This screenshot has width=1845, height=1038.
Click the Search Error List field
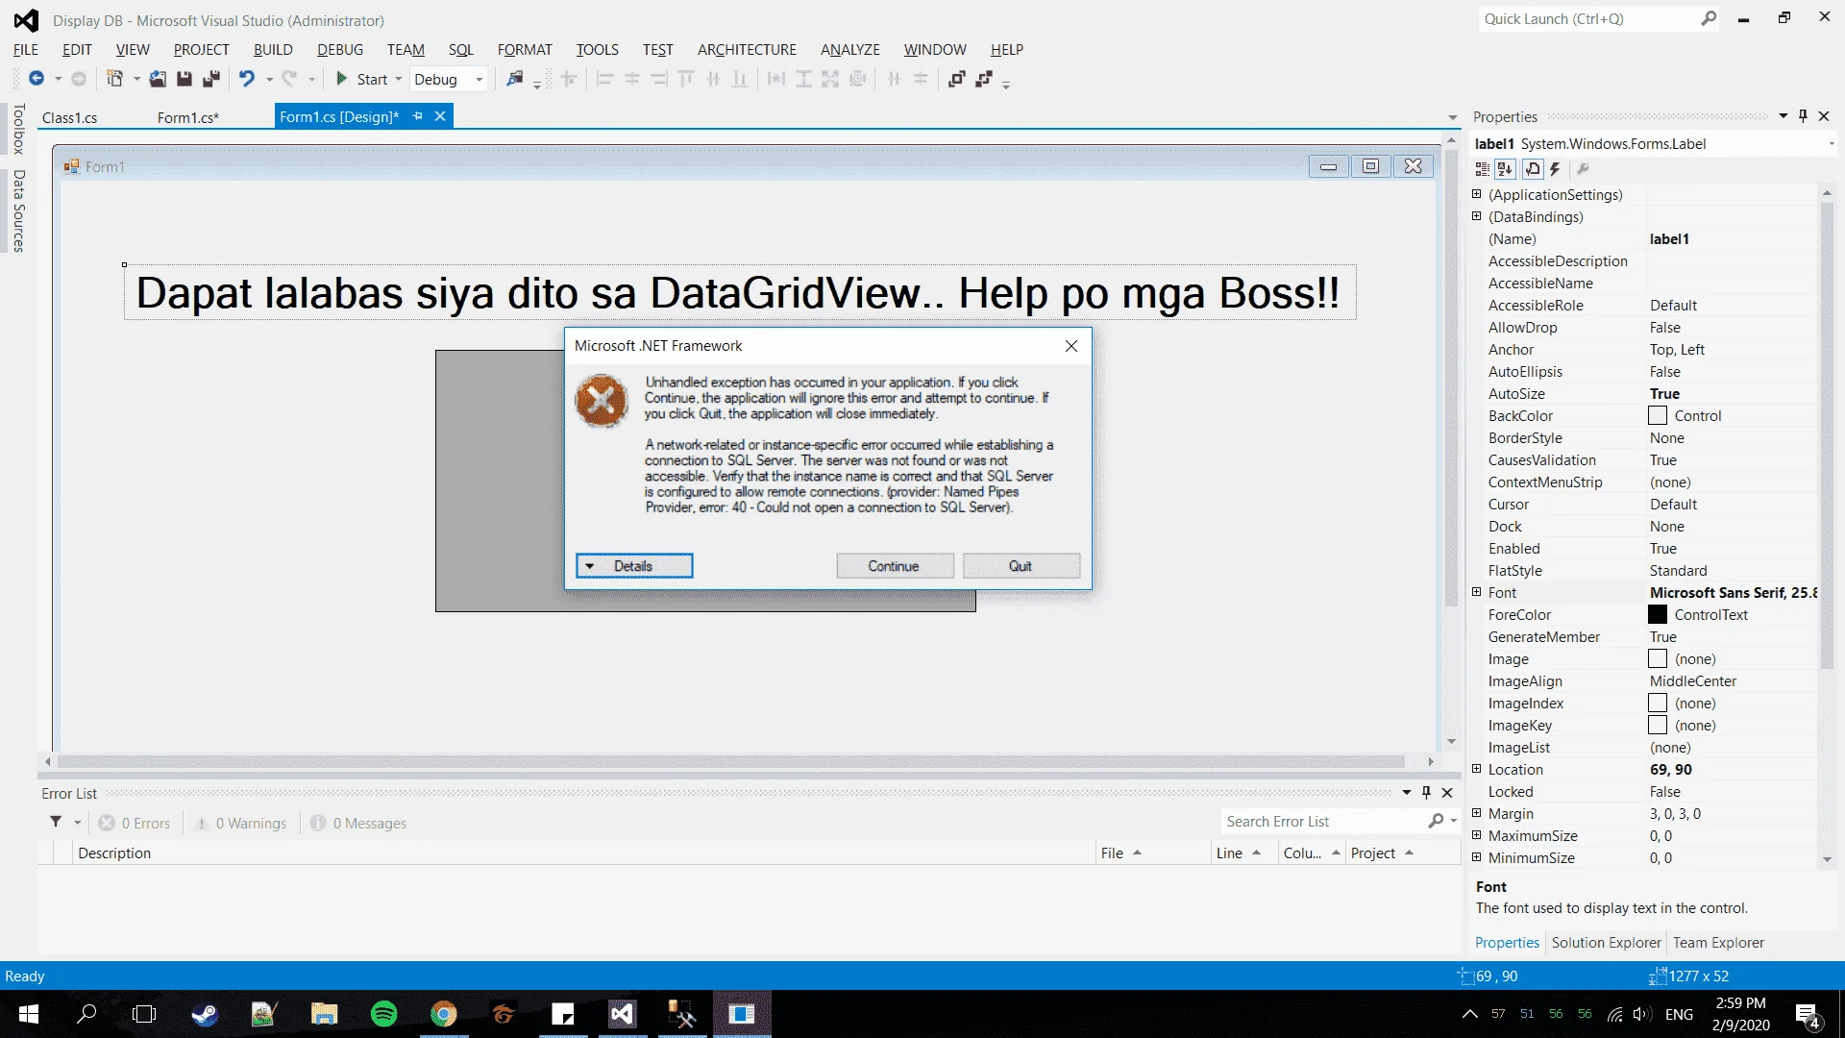(1325, 822)
